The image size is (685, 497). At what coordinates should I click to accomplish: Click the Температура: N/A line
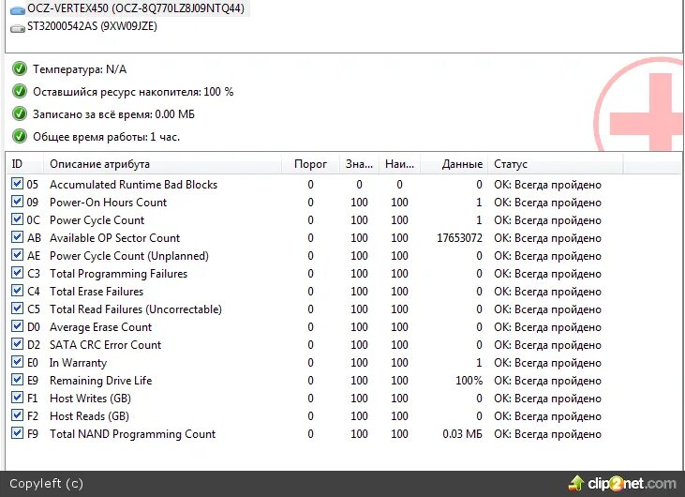point(80,69)
